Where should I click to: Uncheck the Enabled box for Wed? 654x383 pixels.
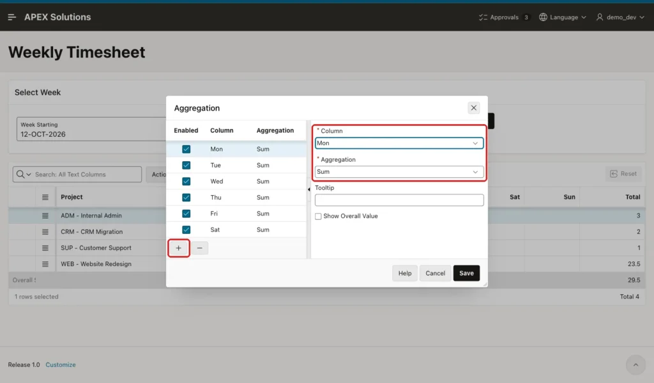pos(186,181)
